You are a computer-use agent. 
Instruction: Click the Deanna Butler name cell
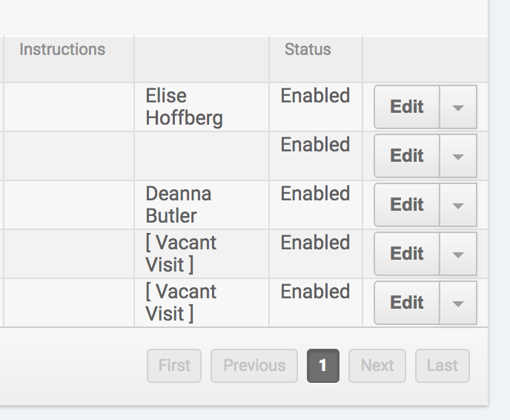coord(179,205)
